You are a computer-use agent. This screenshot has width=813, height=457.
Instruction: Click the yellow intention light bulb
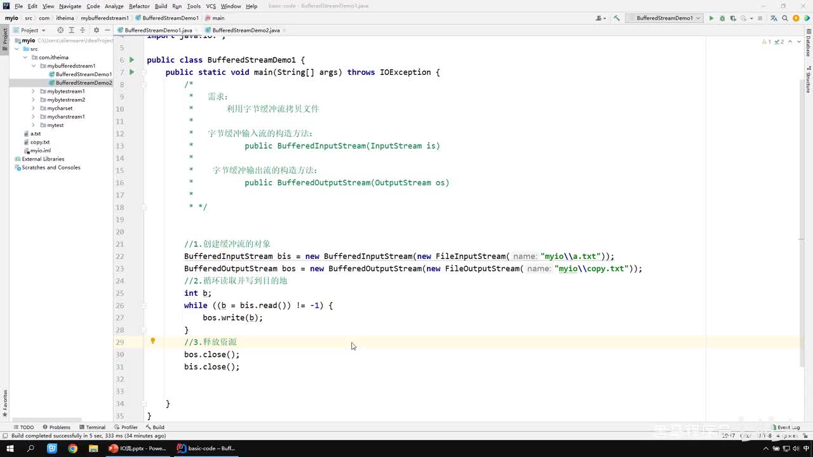152,341
